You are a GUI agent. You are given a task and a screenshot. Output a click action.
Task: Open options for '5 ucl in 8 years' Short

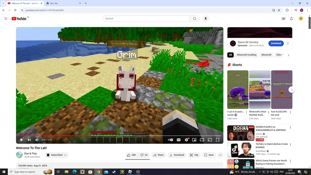[x=247, y=112]
